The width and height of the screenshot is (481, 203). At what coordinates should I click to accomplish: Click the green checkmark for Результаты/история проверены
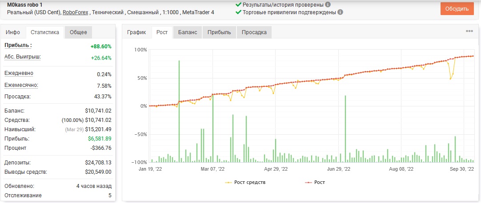[238, 4]
